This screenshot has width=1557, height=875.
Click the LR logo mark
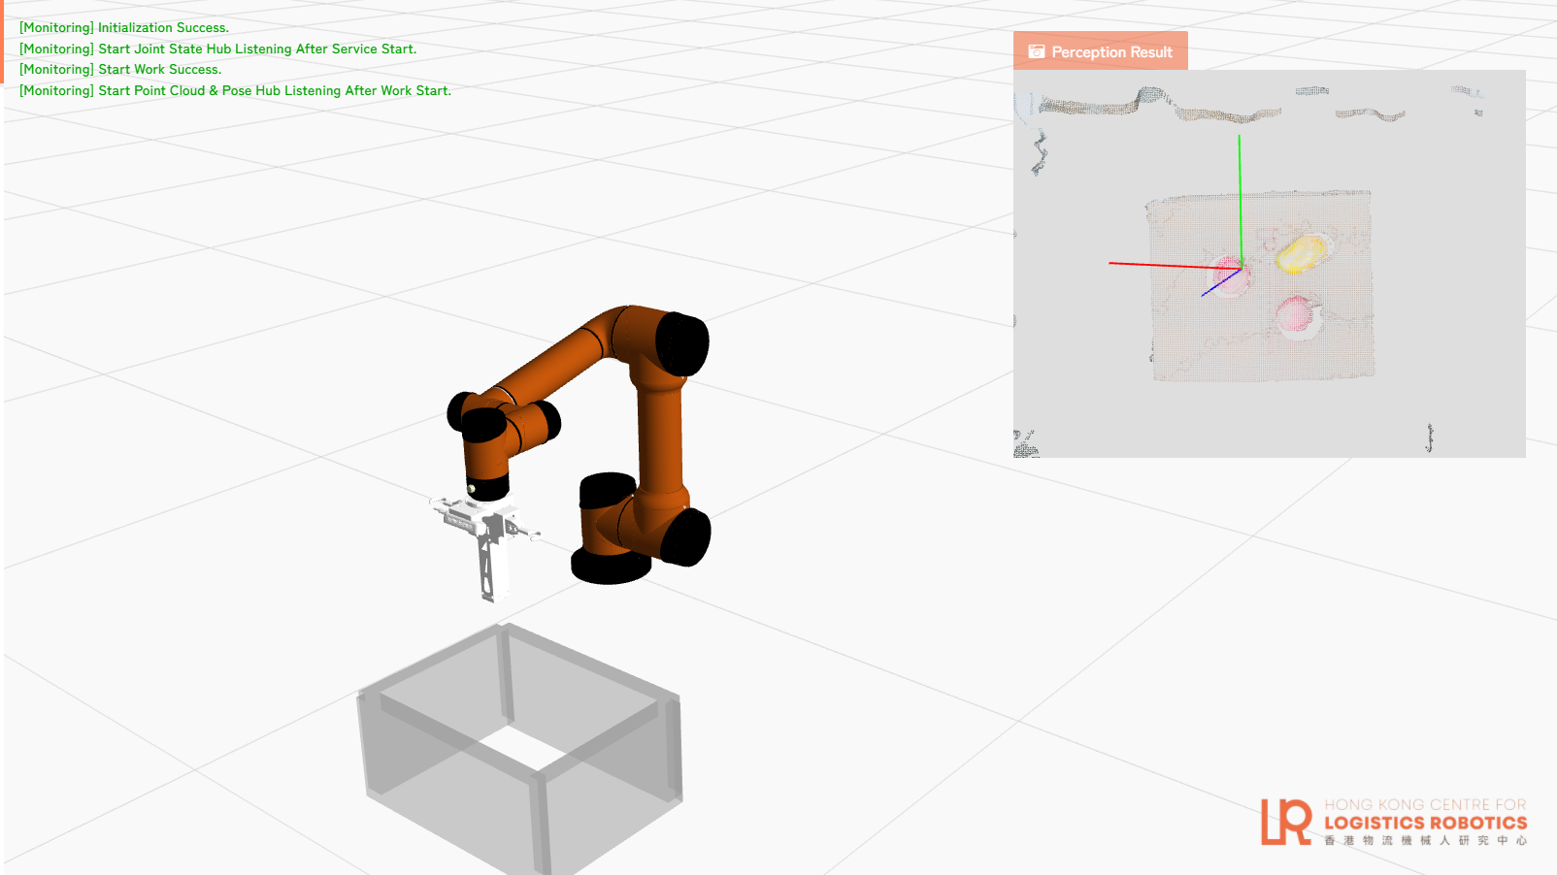1286,822
